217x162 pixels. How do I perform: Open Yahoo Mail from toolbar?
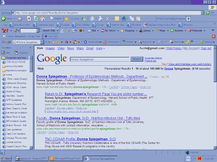tap(92, 30)
